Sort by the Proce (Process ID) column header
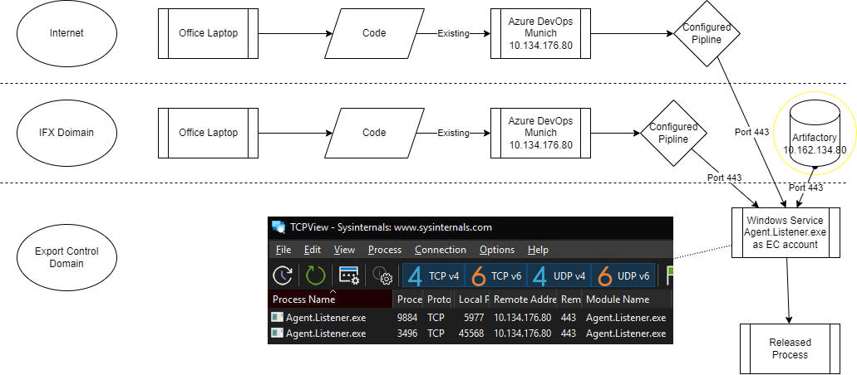Screen dimensions: 857x375 (x=409, y=300)
